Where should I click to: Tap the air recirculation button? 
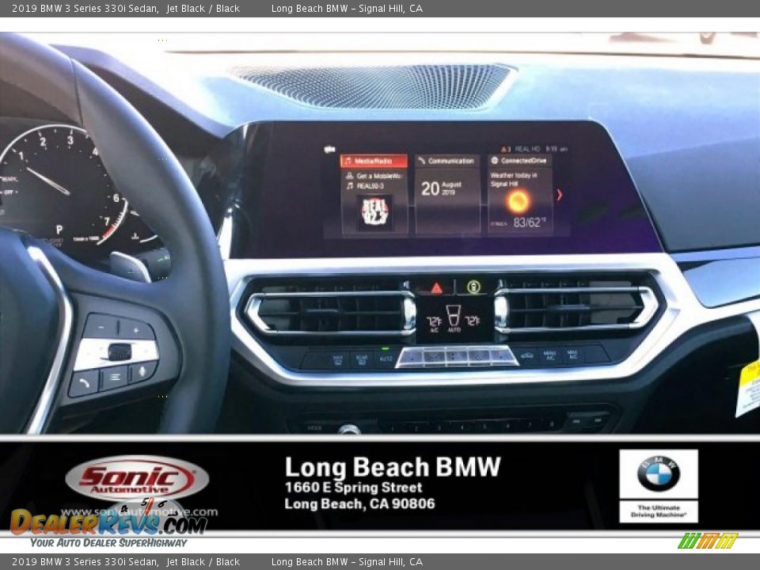(528, 355)
